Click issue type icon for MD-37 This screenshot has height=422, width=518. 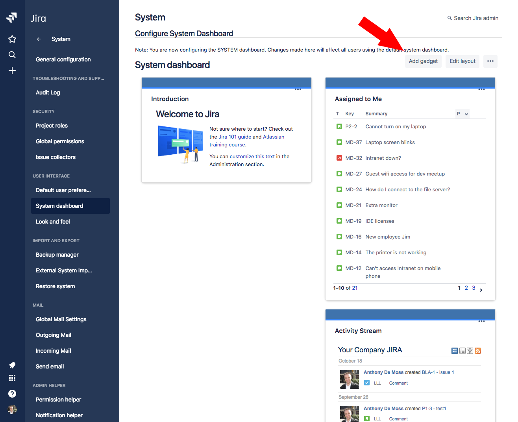click(339, 142)
